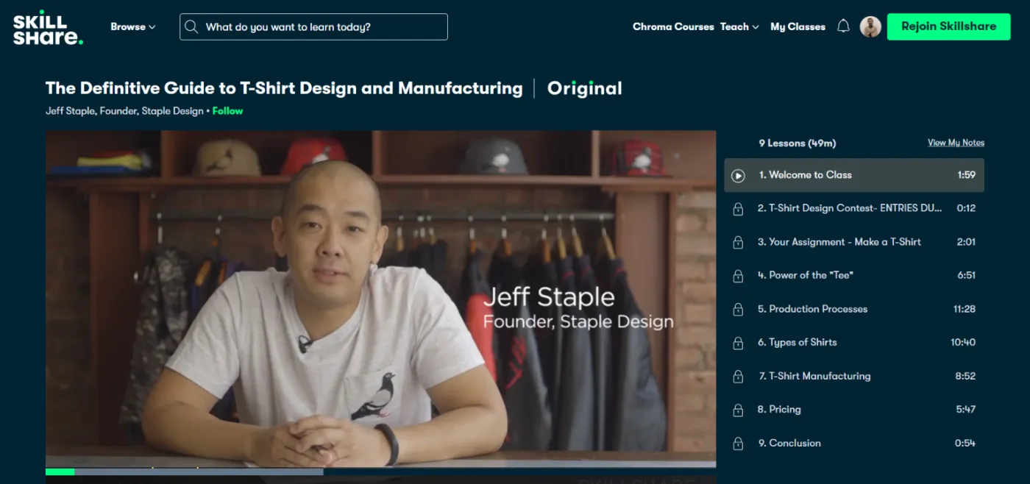Click the video player frame
The width and height of the screenshot is (1030, 484).
380,299
